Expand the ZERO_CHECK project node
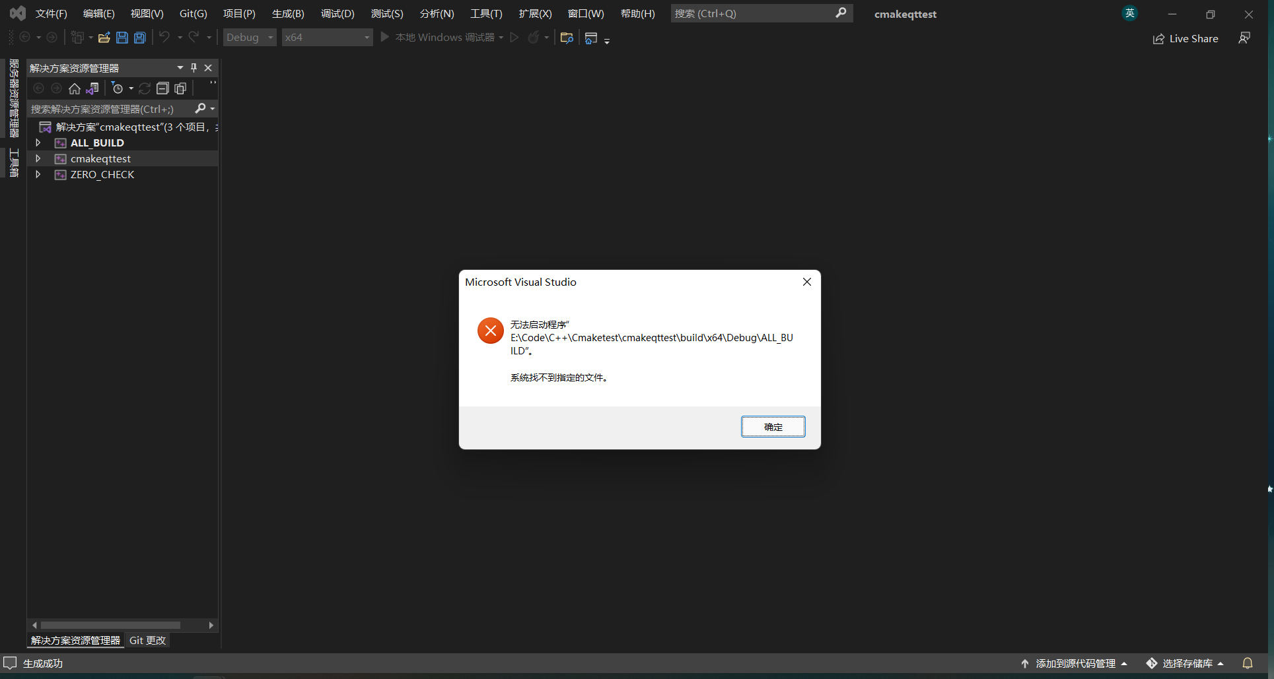This screenshot has width=1274, height=679. pos(38,174)
